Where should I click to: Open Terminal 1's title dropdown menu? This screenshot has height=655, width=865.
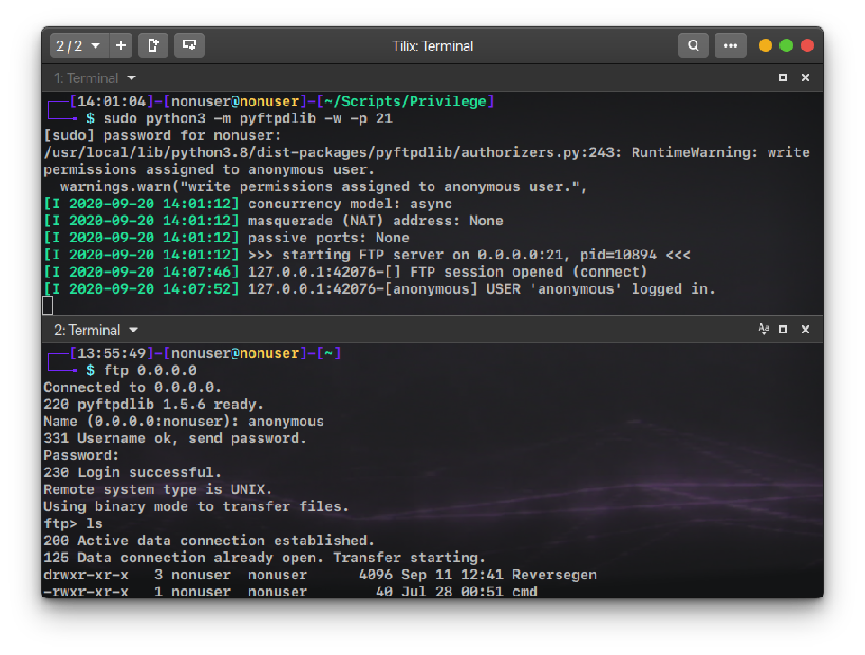click(132, 77)
